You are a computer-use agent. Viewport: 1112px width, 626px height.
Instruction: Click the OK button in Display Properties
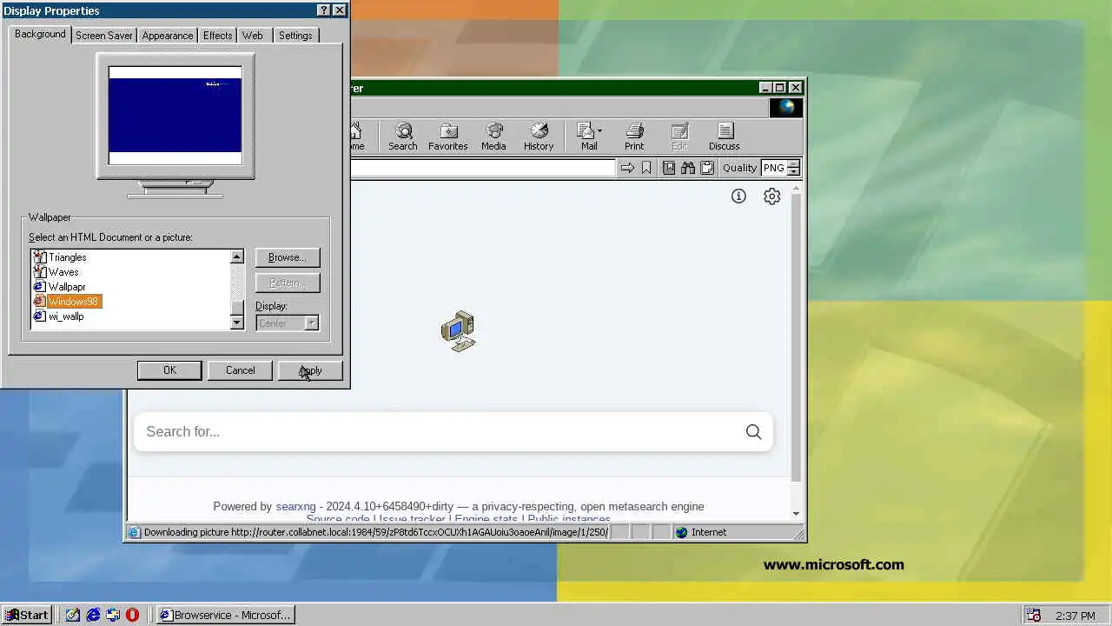(x=169, y=370)
